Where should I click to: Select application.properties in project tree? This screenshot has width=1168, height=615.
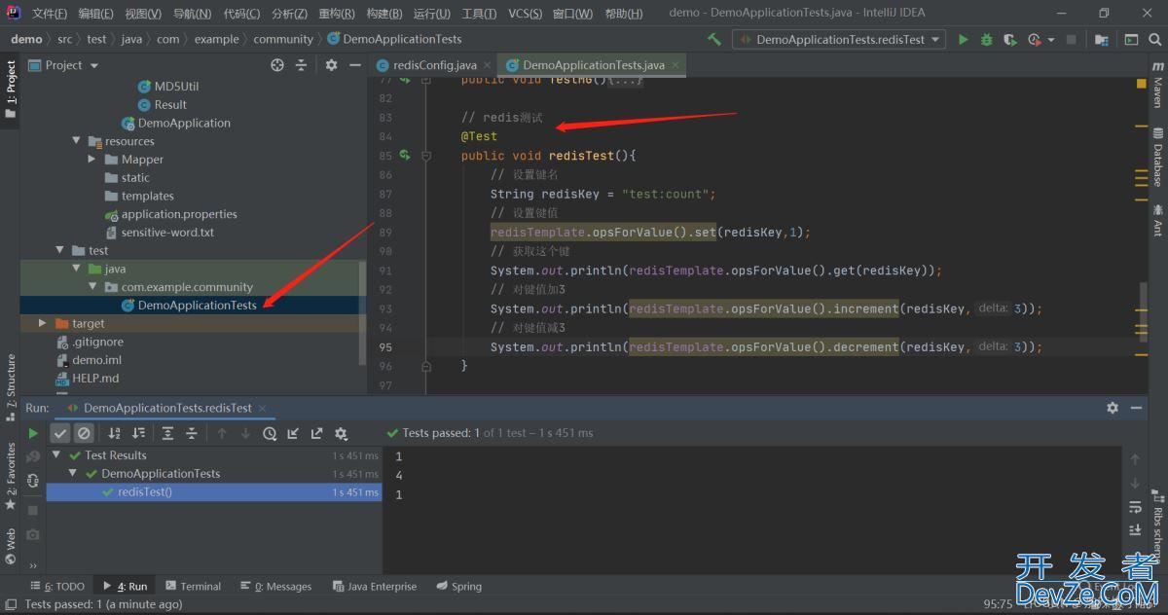179,214
